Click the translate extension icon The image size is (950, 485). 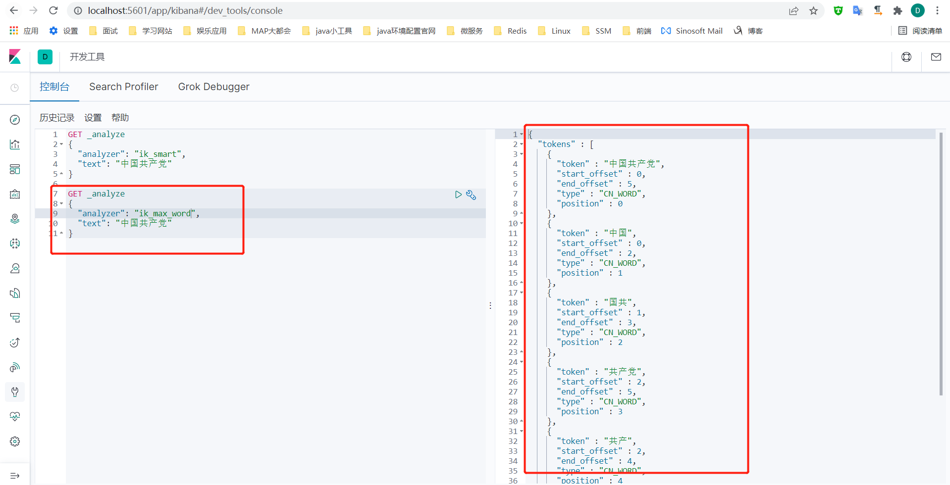tap(858, 10)
